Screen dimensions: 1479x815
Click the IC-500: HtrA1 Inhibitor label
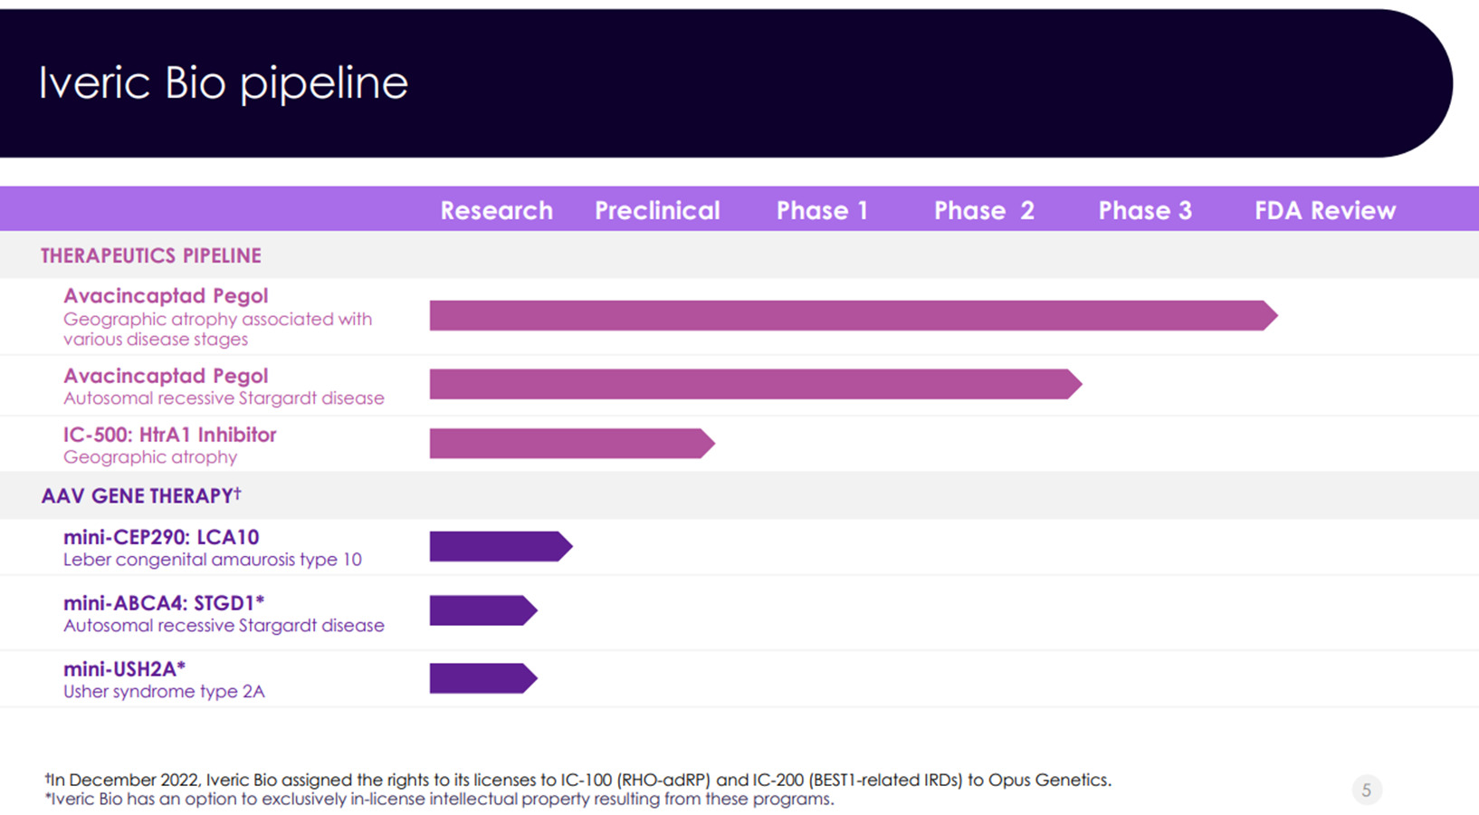170,435
